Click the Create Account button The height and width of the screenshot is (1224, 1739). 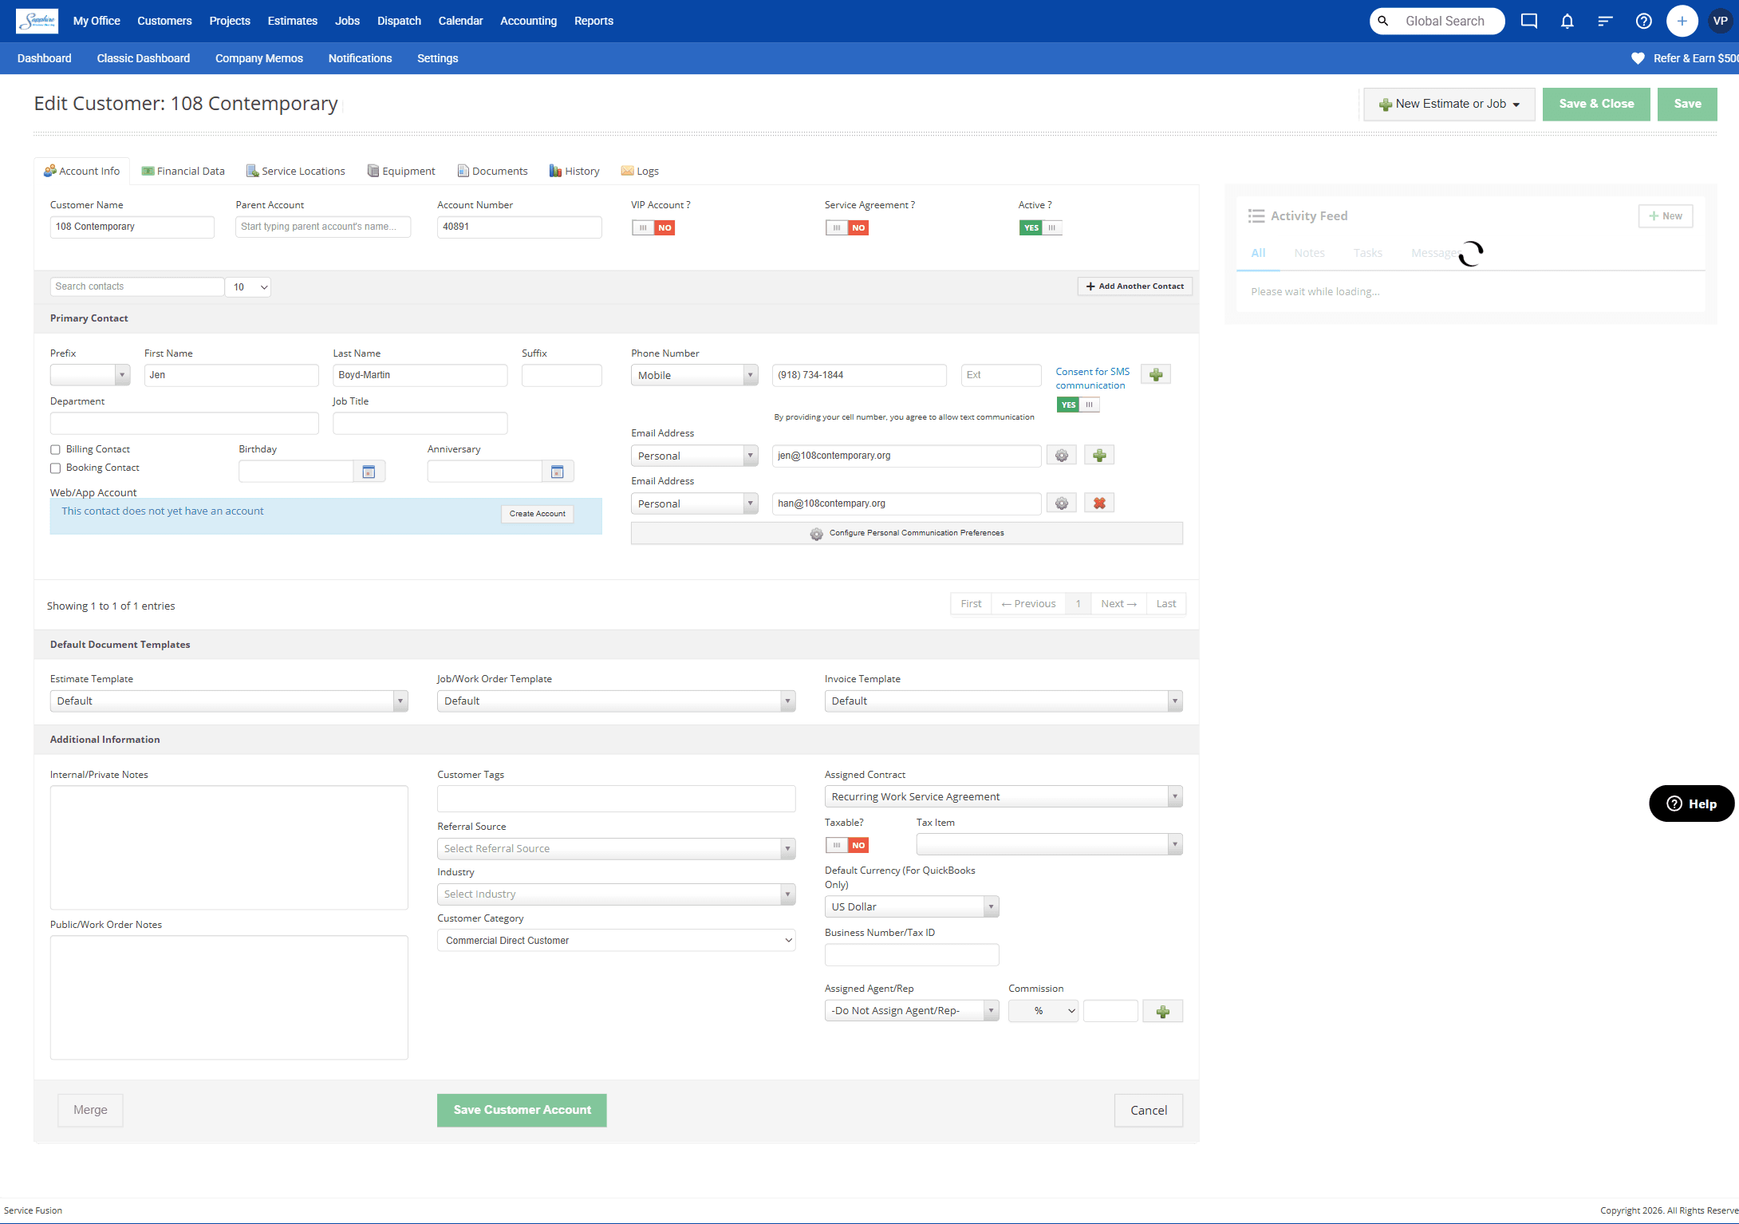click(x=537, y=514)
